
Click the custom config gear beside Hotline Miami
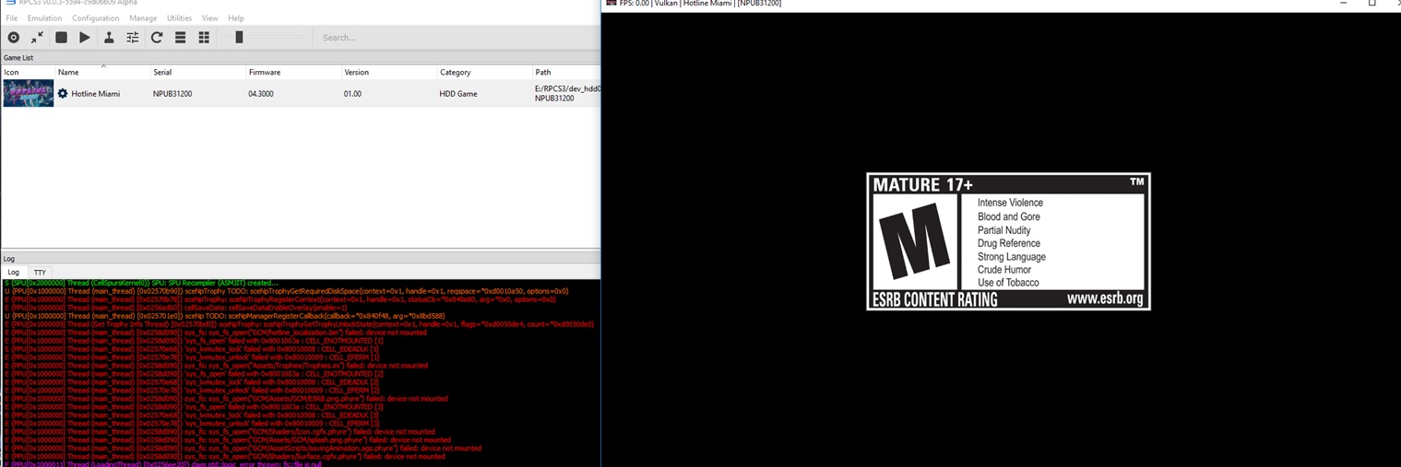pyautogui.click(x=63, y=94)
